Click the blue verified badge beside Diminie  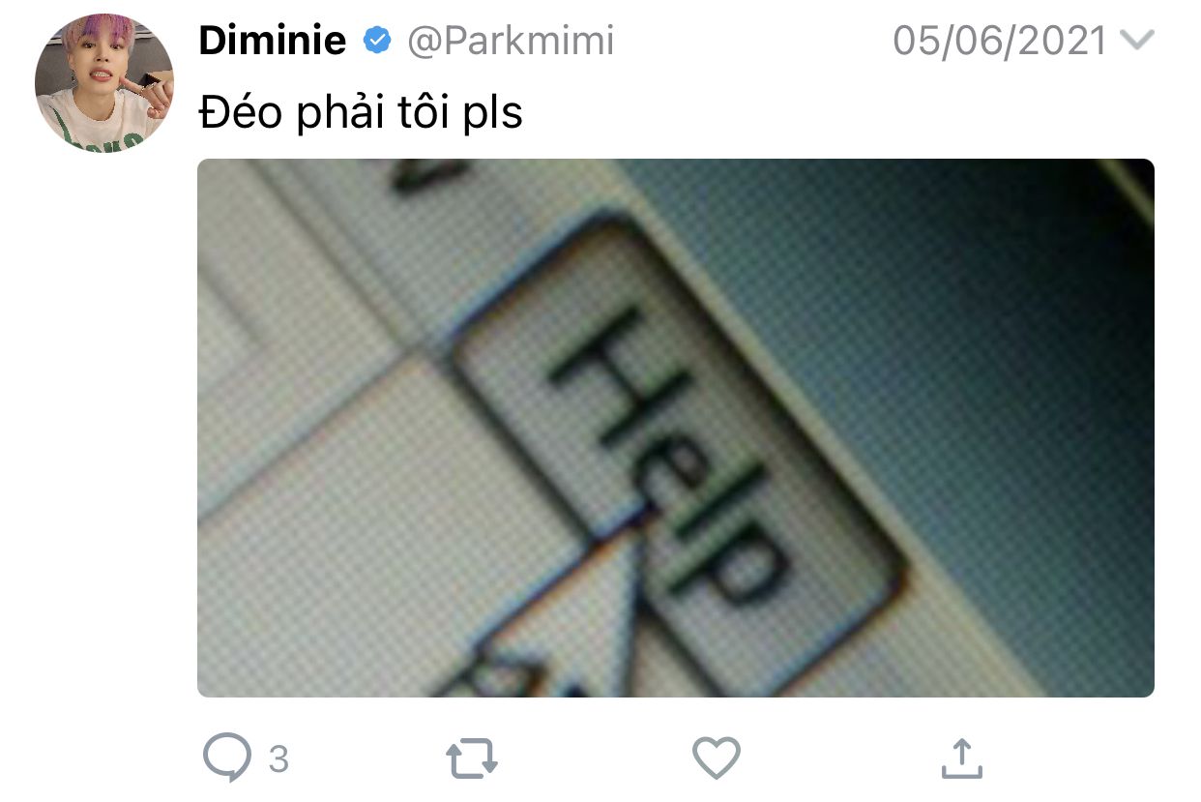(376, 41)
